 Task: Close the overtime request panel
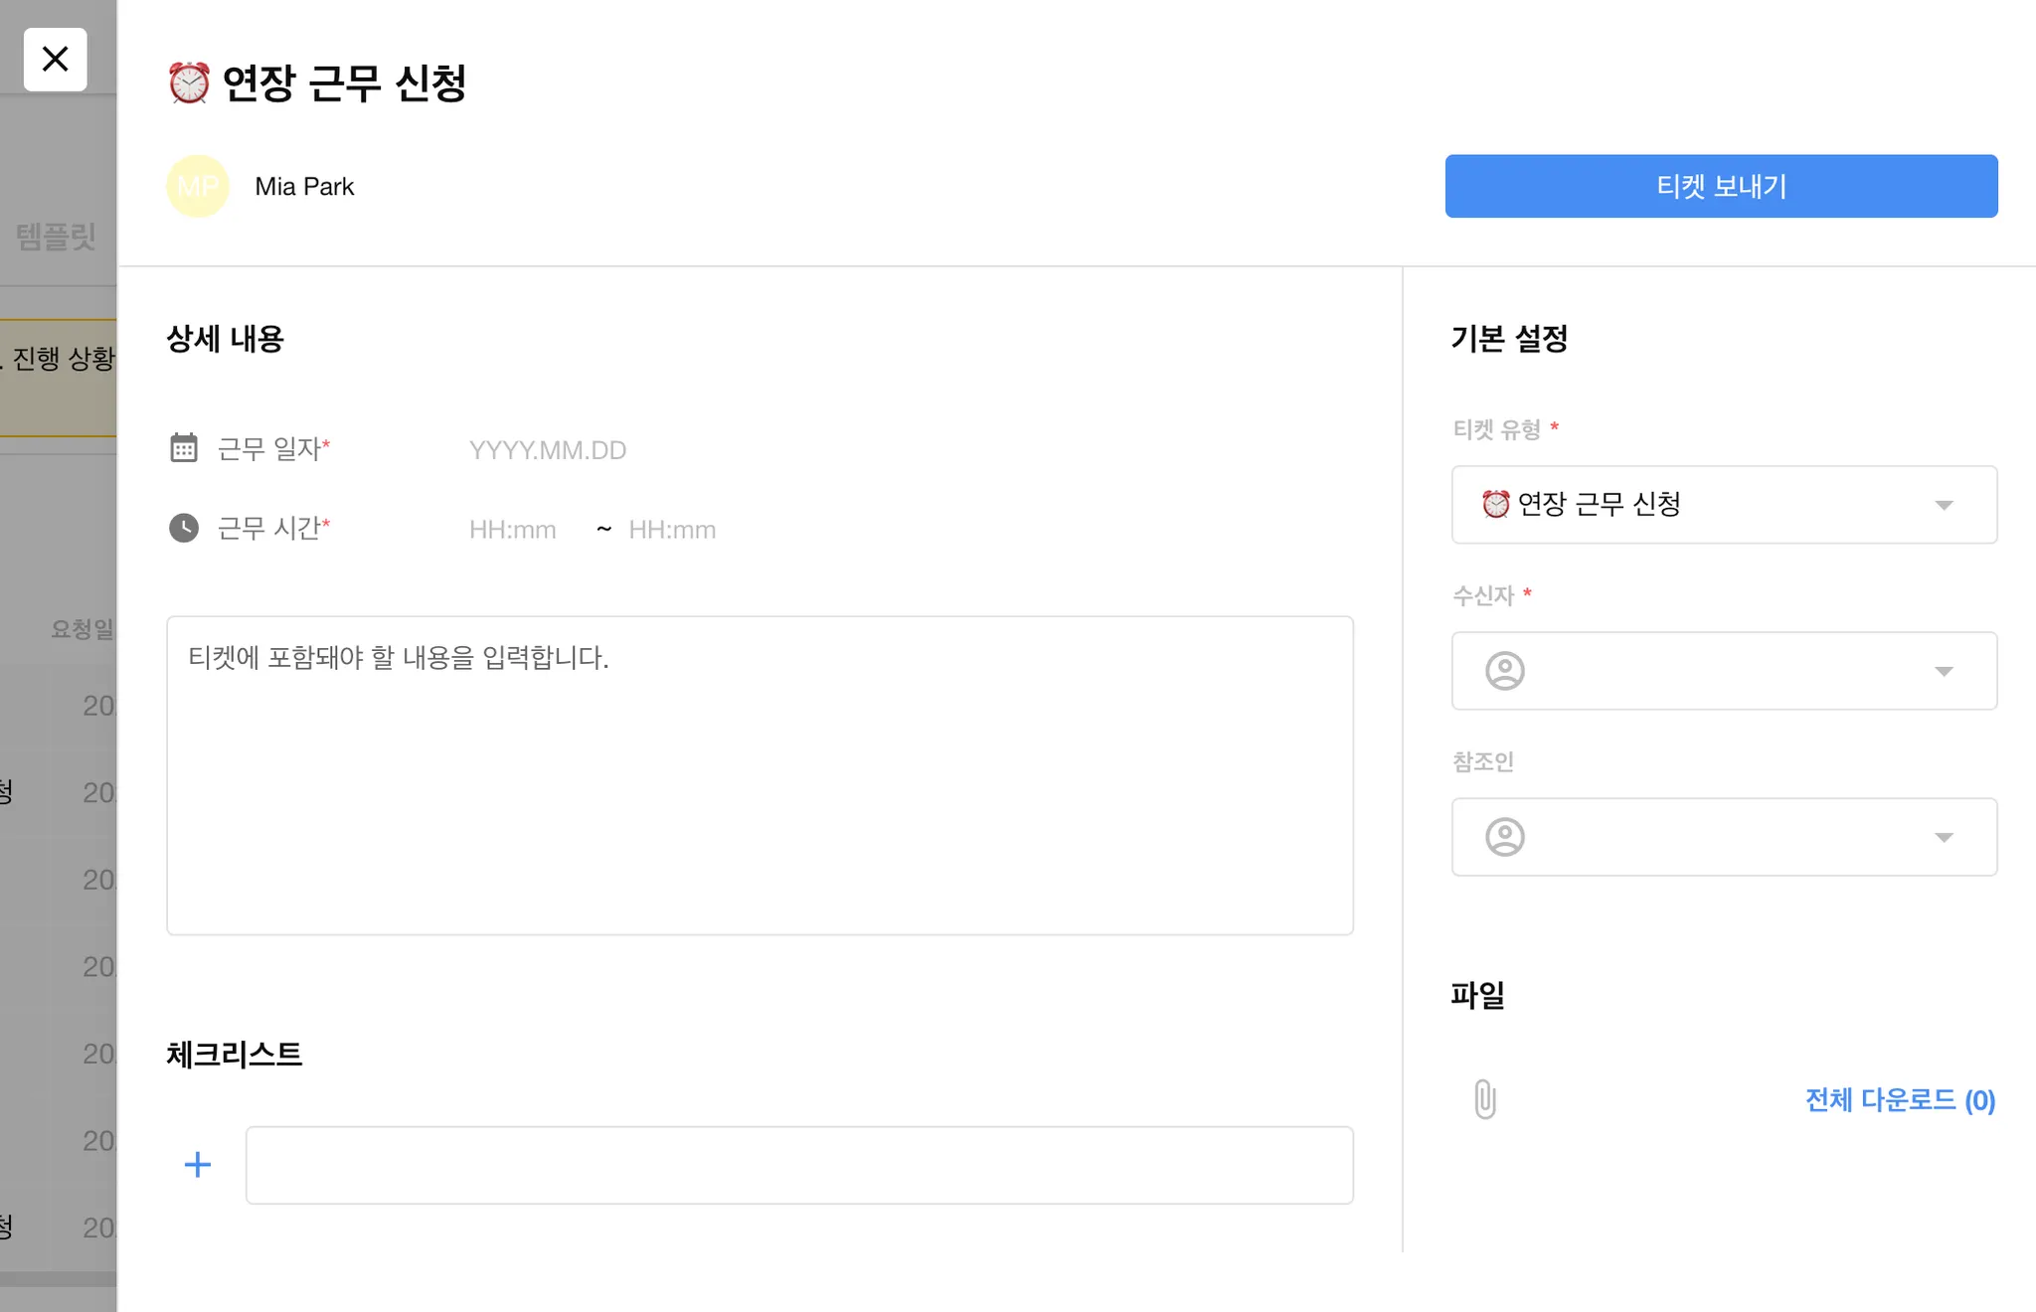pyautogui.click(x=56, y=60)
